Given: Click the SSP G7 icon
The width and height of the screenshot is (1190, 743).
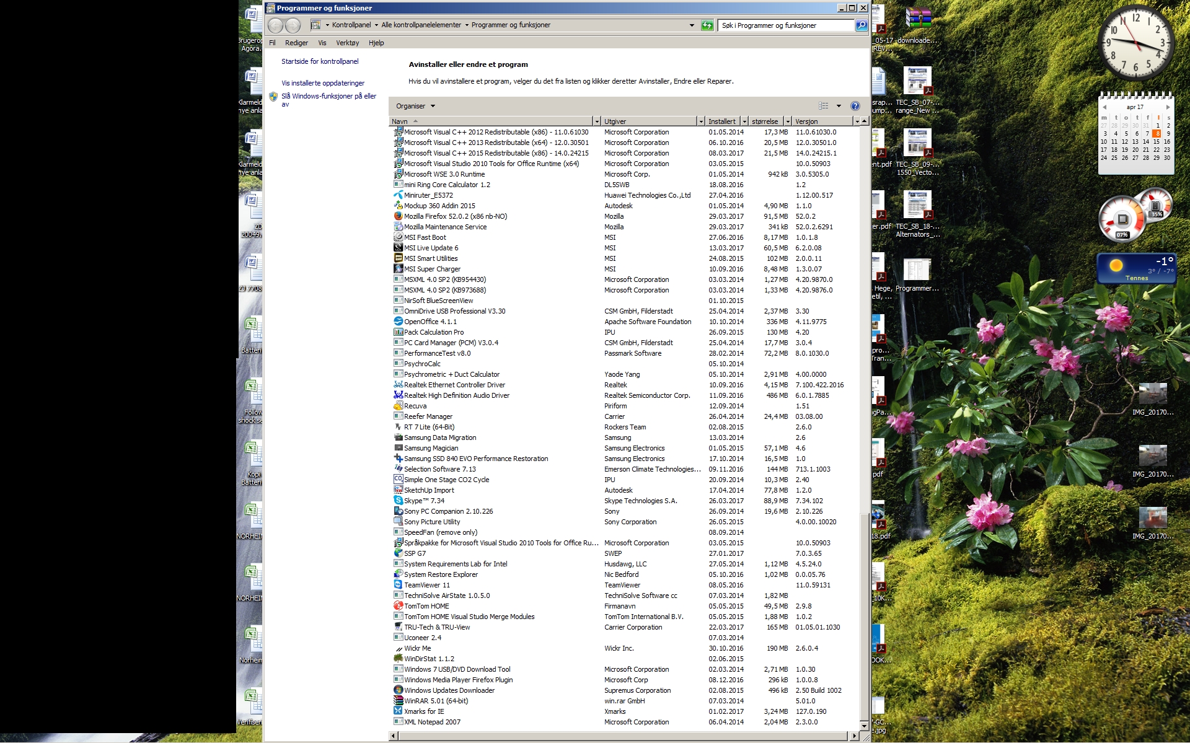Looking at the screenshot, I should click(x=399, y=553).
